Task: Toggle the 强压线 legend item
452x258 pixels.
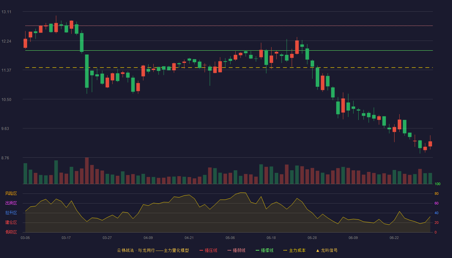Action: 208,250
